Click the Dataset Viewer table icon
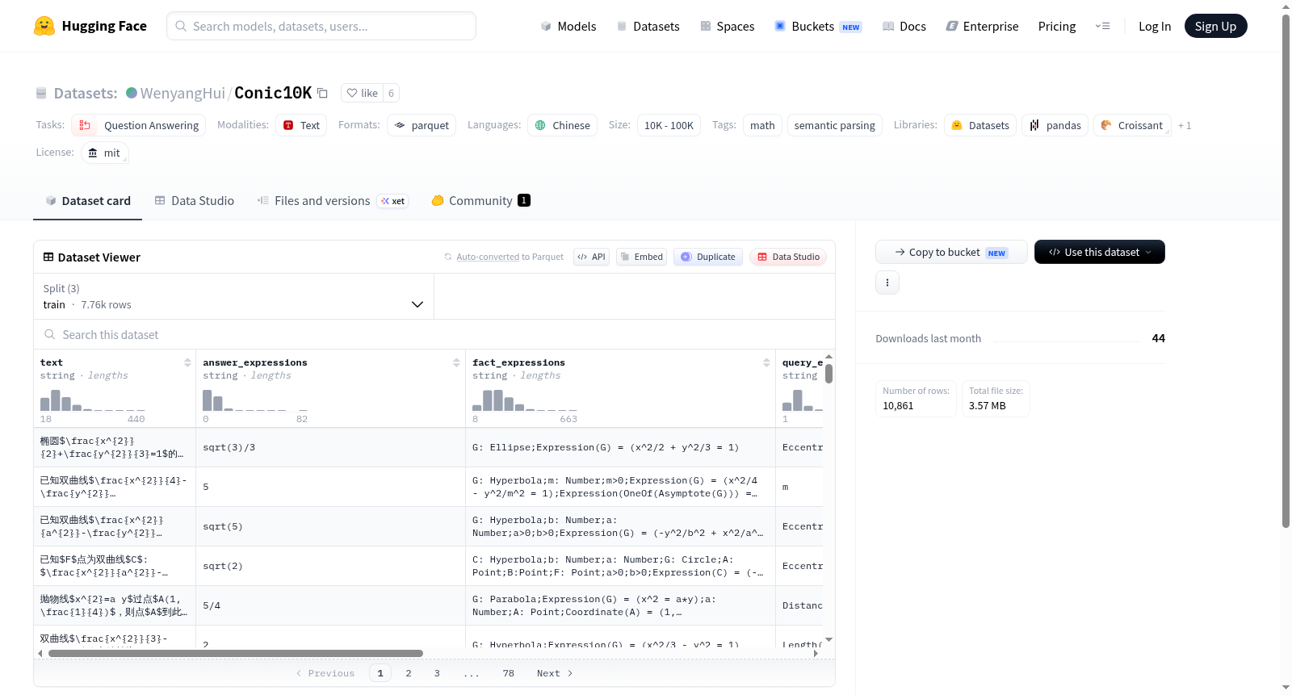Viewport: 1292px width, 695px height. [x=48, y=257]
